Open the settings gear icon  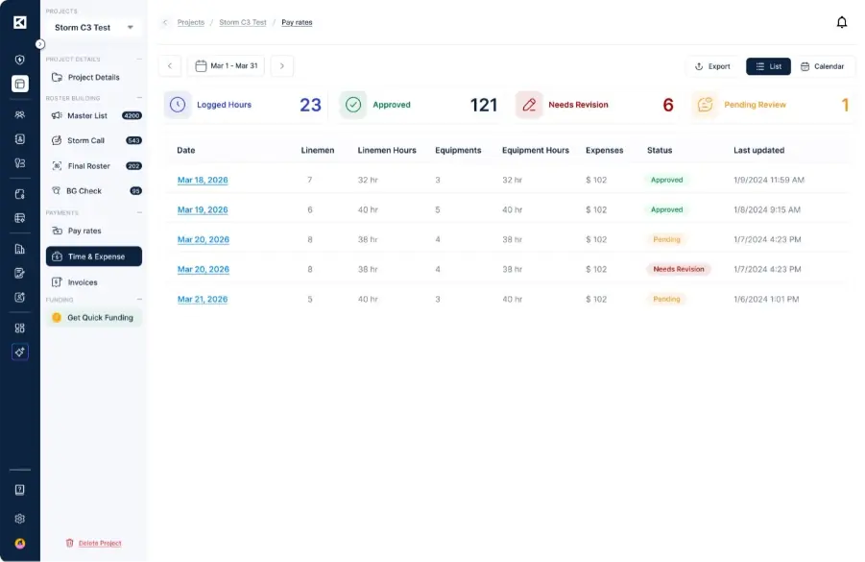click(x=20, y=519)
